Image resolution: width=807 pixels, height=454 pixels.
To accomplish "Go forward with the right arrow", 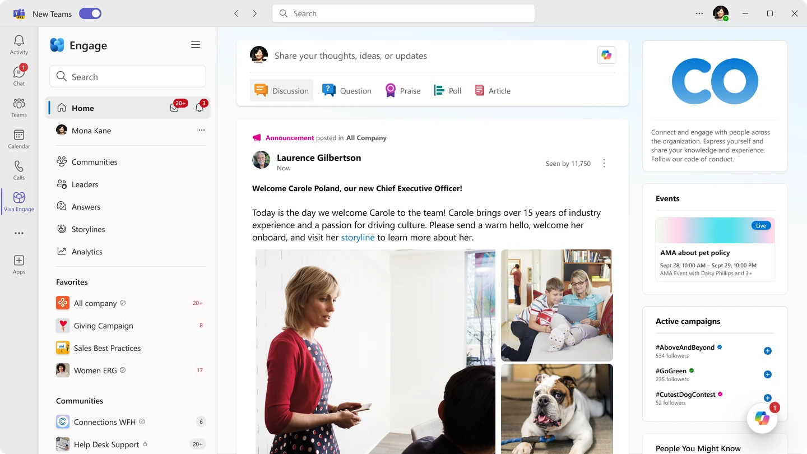I will click(254, 13).
